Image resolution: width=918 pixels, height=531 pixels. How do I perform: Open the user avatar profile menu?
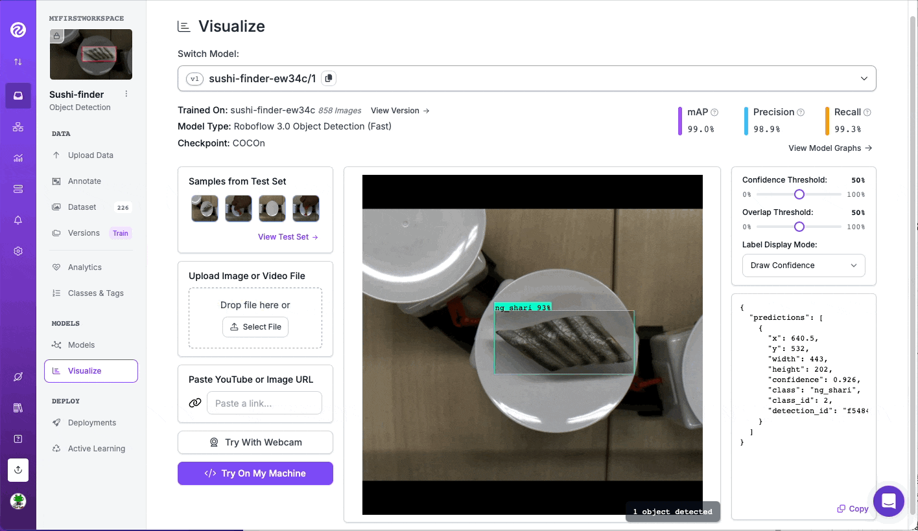(18, 501)
